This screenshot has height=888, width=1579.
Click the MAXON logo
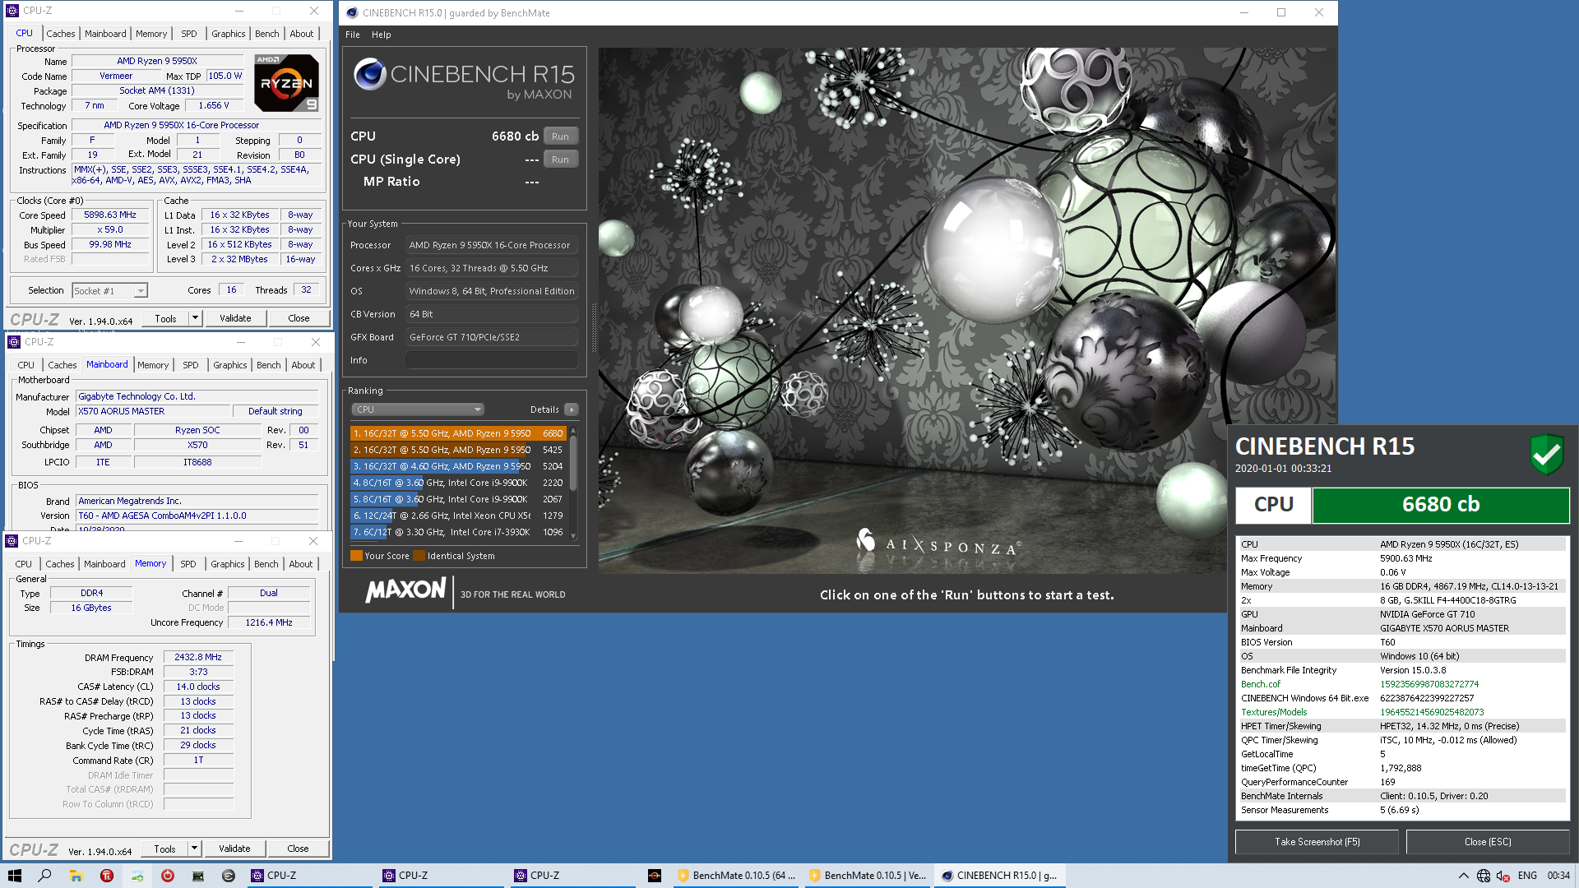coord(405,590)
